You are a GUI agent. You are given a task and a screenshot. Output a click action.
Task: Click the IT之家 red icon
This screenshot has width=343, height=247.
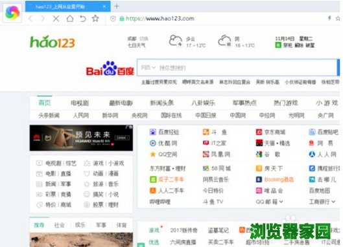point(206,143)
